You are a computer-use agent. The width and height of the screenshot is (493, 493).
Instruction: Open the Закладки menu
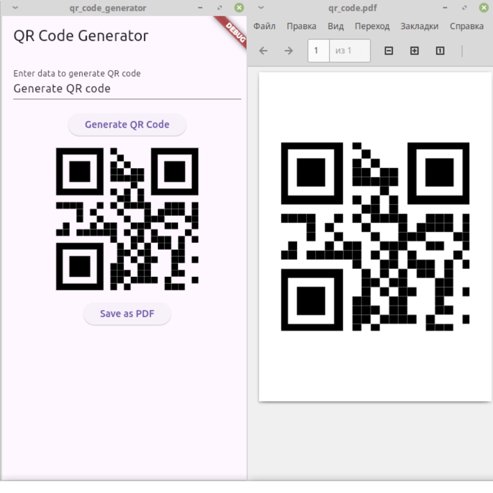(x=419, y=26)
